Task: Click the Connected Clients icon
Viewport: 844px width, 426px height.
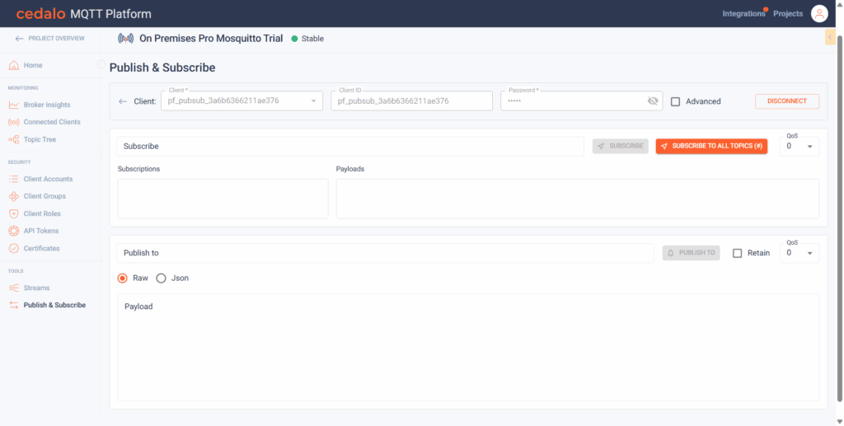Action: tap(14, 122)
